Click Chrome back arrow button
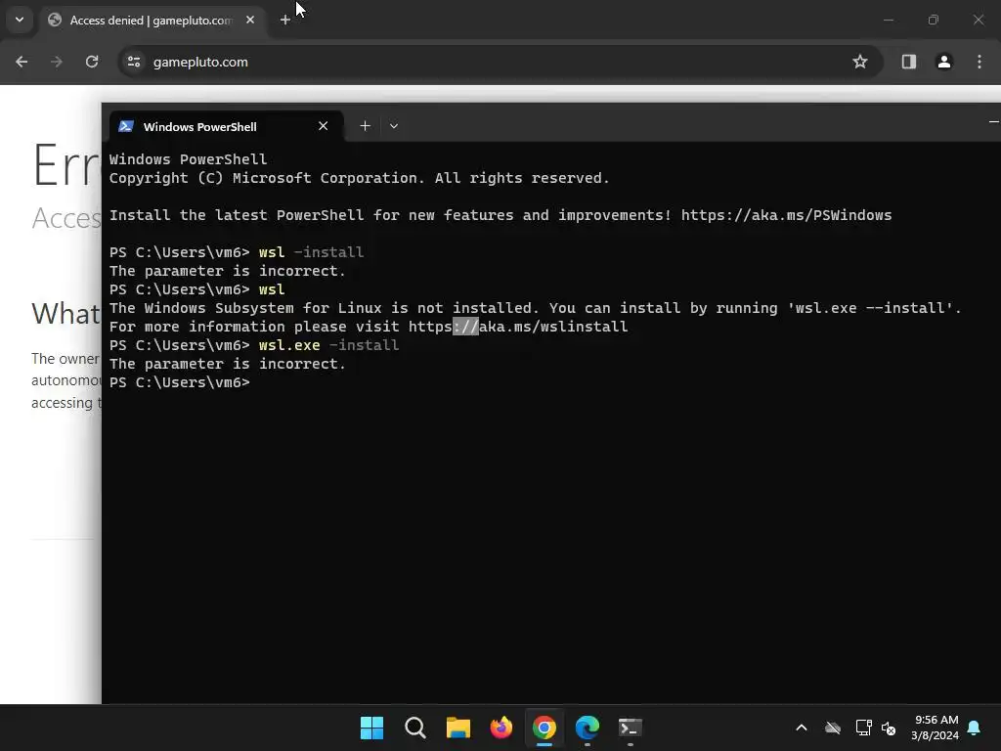 (22, 62)
